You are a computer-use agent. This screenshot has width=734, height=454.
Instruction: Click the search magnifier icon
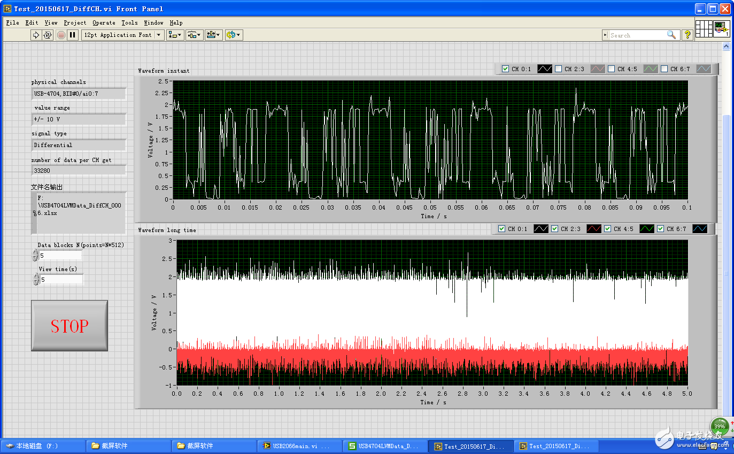point(671,35)
